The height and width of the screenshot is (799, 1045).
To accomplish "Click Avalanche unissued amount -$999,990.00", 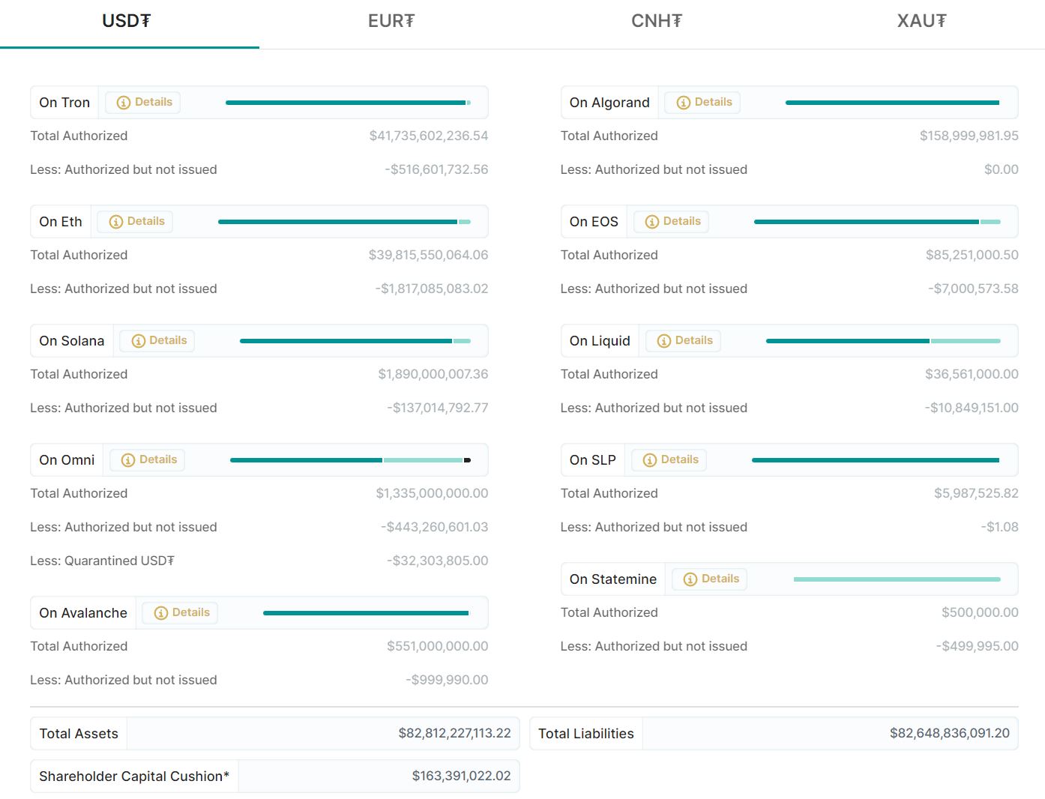I will tap(447, 680).
